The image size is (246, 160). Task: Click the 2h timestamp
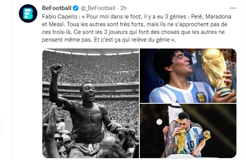pos(124,7)
